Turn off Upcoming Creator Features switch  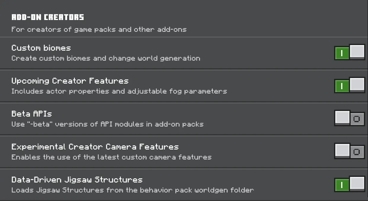350,85
